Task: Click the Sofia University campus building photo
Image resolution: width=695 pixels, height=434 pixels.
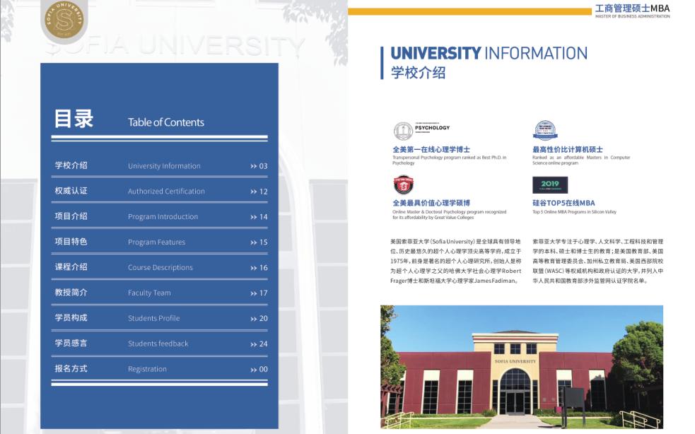Action: point(522,367)
